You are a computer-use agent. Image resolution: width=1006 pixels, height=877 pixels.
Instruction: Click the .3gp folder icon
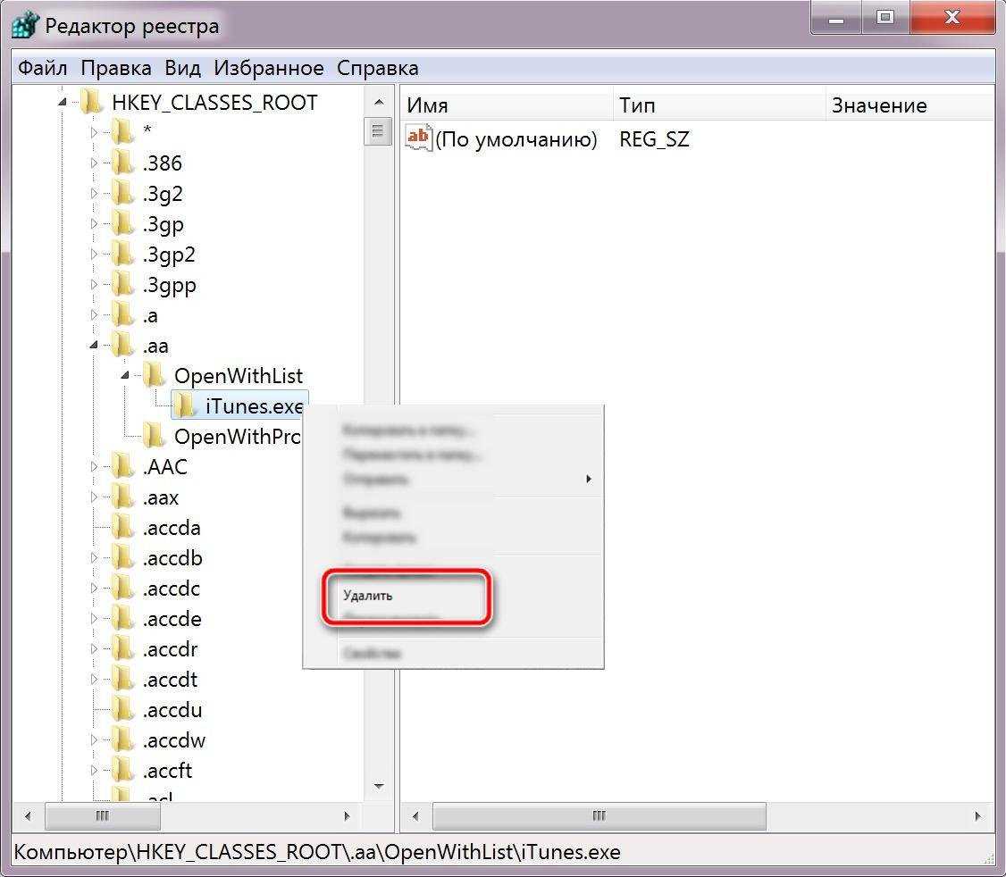123,224
